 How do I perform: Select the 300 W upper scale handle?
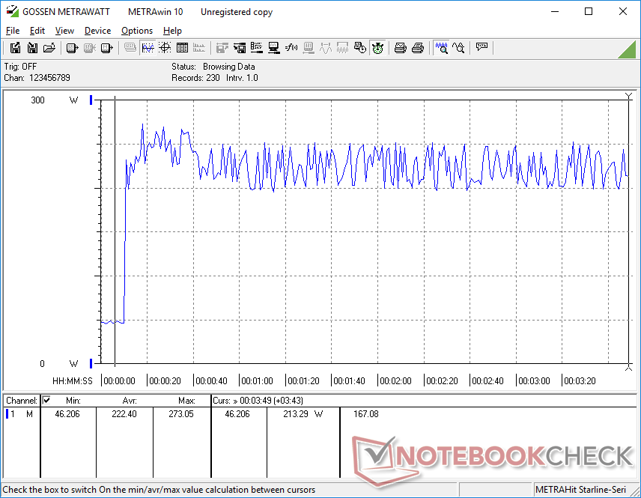tap(91, 100)
